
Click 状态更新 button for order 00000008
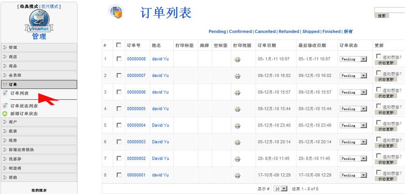tap(386, 63)
